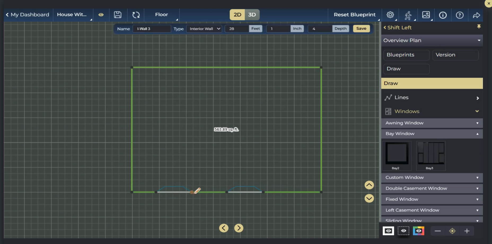The height and width of the screenshot is (244, 492).
Task: Expand Custom Window category
Action: 432,178
